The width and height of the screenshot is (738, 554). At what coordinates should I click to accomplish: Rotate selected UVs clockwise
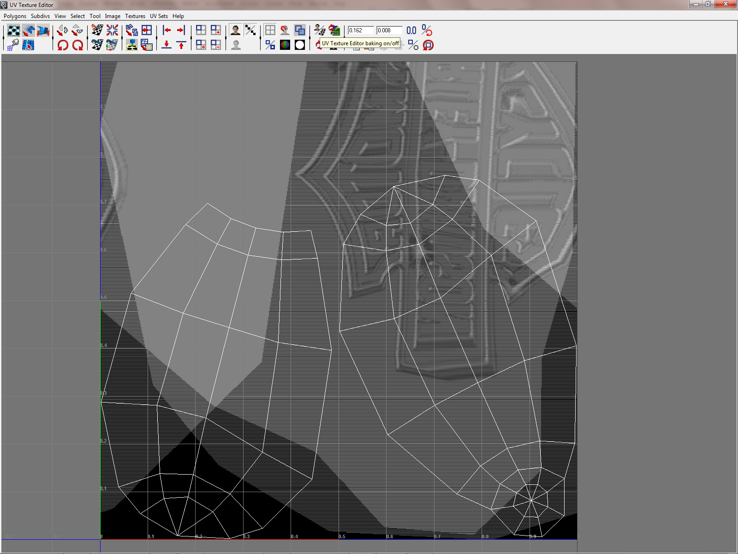pos(77,45)
